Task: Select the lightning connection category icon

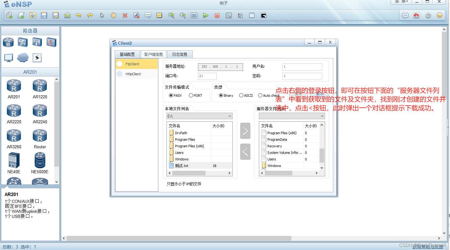Action: [37, 58]
